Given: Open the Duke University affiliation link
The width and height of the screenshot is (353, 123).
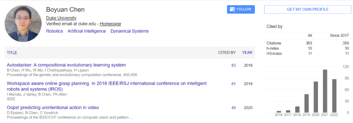Looking at the screenshot, I should pyautogui.click(x=61, y=18).
